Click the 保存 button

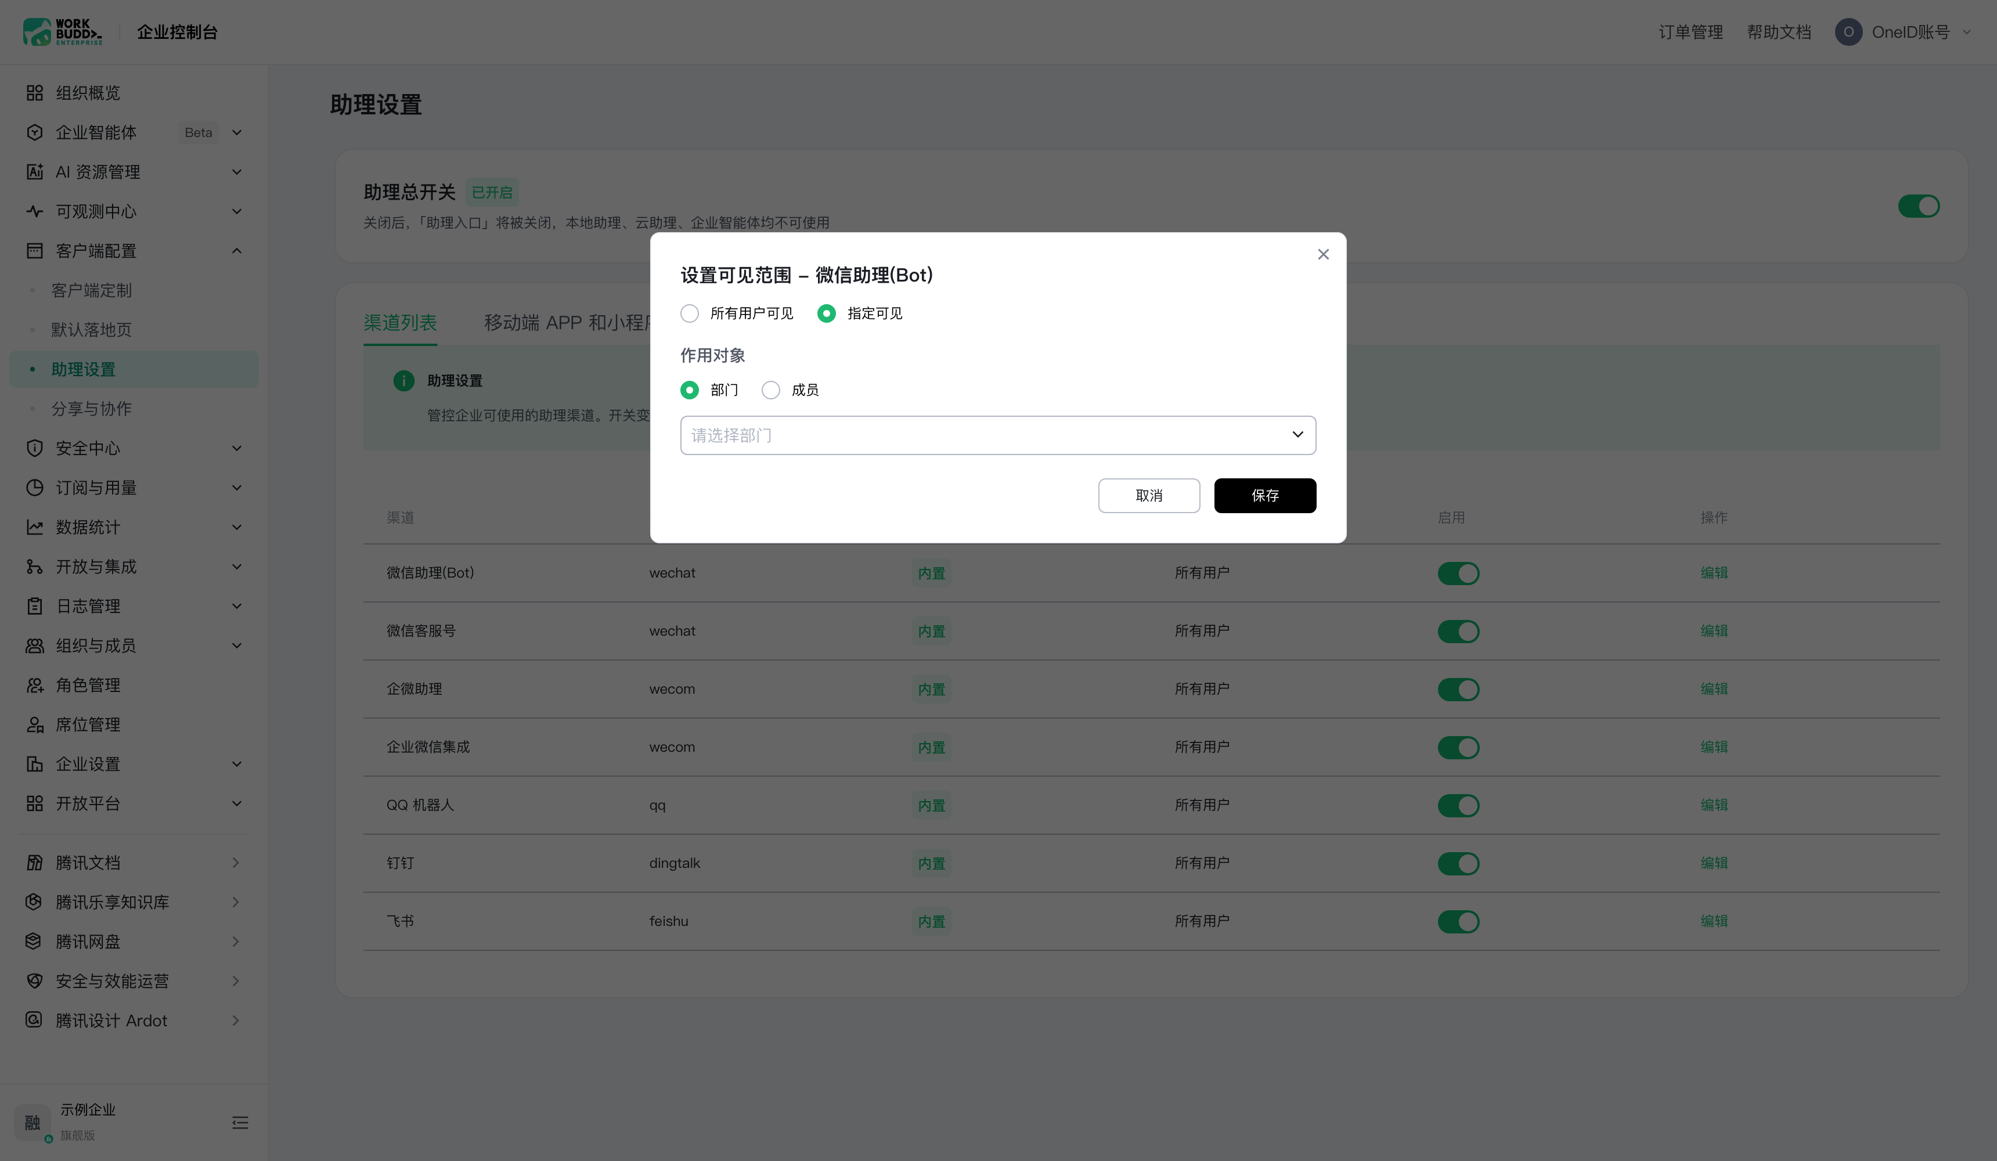[x=1265, y=495]
